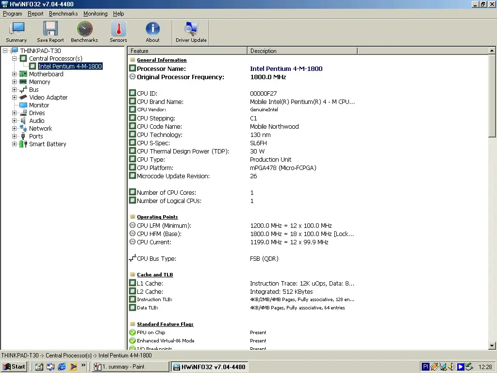Expand the Motherboard tree node
497x373 pixels.
click(14, 74)
